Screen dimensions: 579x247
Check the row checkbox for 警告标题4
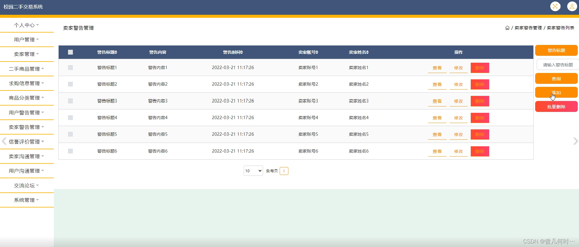click(70, 118)
